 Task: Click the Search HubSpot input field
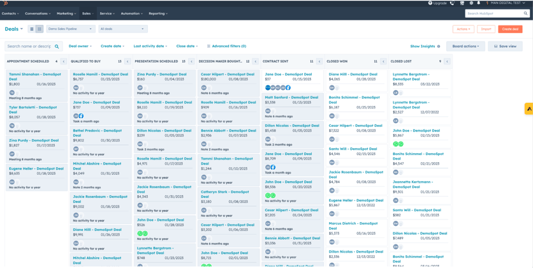pyautogui.click(x=494, y=13)
